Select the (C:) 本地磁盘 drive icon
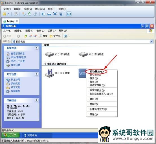Image resolution: width=156 pixels, height=144 pixels. [49, 54]
